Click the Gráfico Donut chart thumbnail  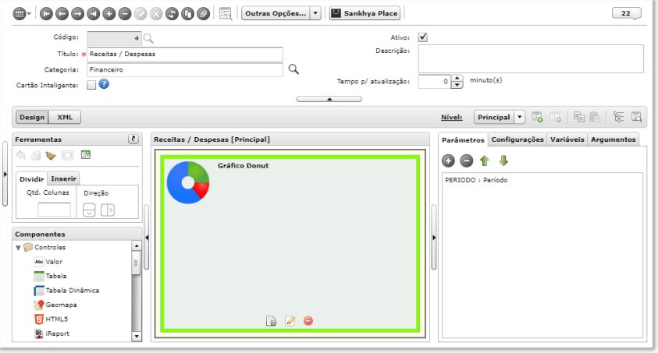click(x=188, y=182)
